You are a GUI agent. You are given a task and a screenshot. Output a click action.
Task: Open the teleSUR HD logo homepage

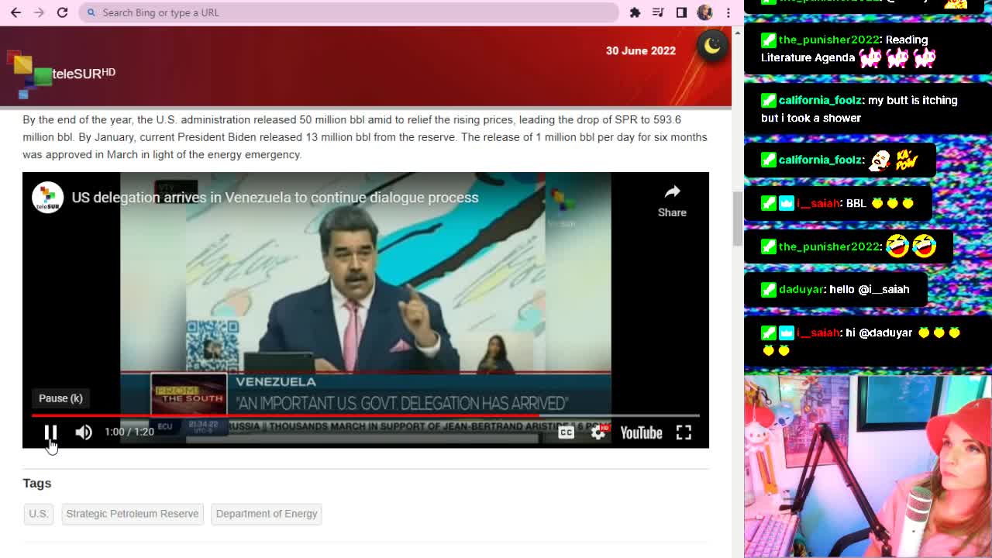point(60,74)
